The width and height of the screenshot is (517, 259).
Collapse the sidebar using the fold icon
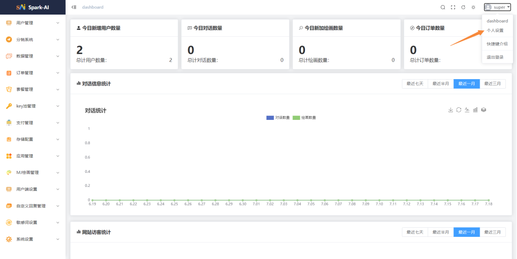coord(74,7)
